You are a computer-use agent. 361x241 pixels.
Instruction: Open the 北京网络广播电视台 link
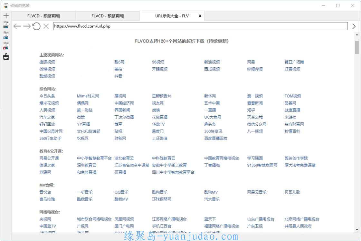[x=302, y=219]
